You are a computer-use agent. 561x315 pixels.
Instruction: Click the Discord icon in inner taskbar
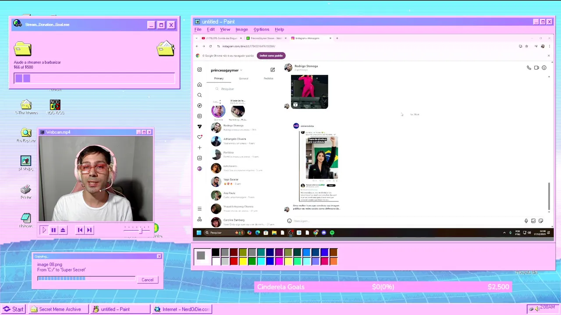click(324, 233)
